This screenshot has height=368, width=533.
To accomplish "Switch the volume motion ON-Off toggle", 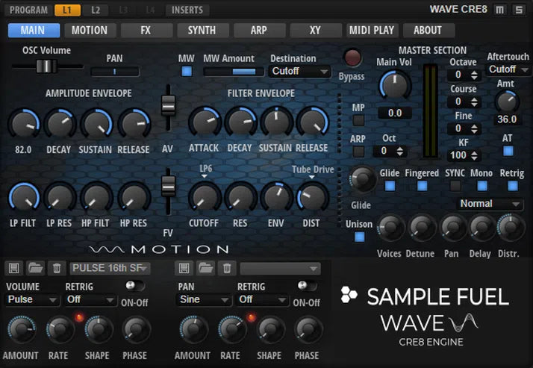I will pos(134,285).
